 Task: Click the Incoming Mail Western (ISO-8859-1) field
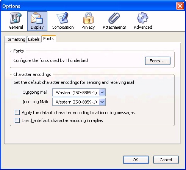point(79,102)
